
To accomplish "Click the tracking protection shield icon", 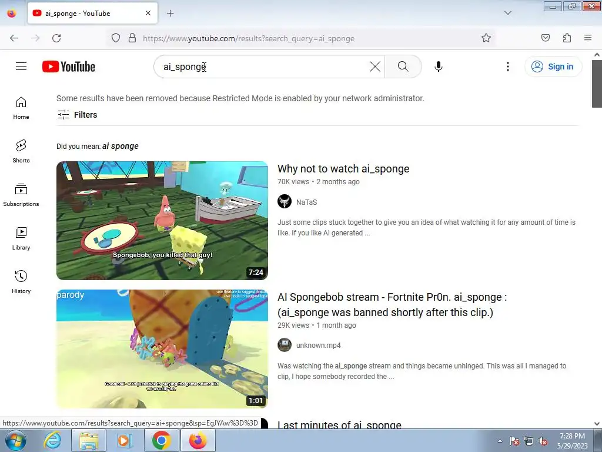I will [116, 38].
